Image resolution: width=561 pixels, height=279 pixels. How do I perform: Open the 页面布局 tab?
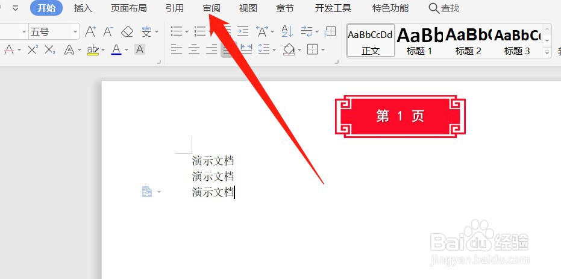coord(128,8)
